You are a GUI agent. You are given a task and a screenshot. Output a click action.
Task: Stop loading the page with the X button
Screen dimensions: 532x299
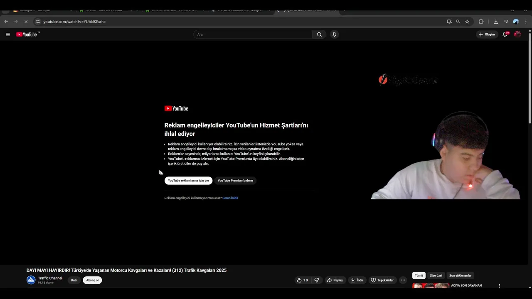coord(26,22)
